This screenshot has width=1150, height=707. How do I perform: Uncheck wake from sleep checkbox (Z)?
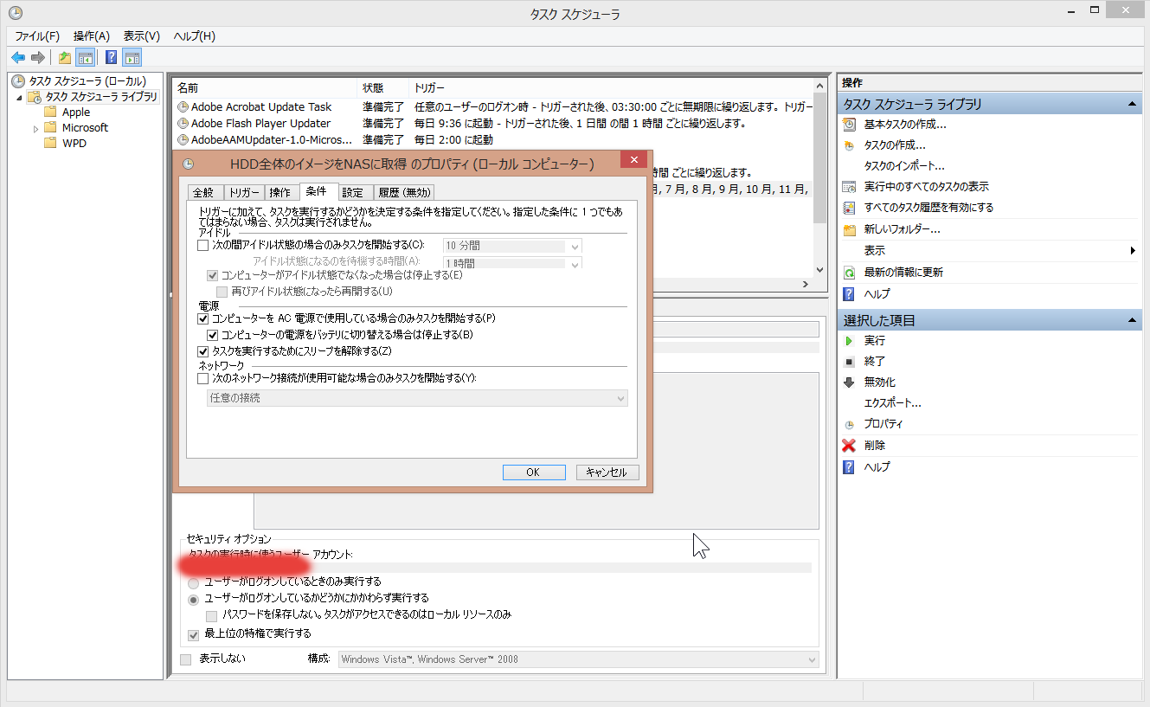click(203, 351)
